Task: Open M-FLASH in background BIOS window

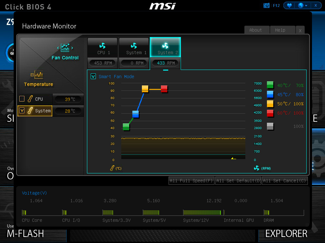Action: point(25,234)
